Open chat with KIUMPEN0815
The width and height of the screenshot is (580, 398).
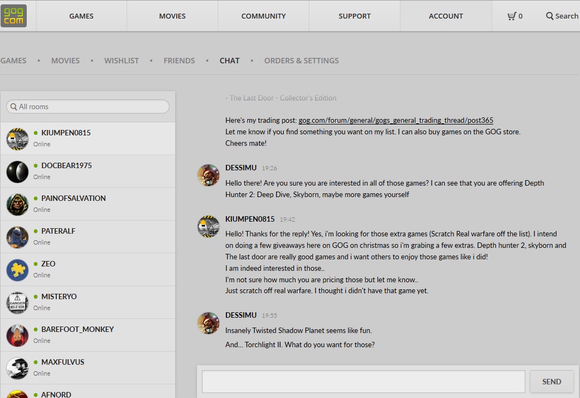click(88, 139)
